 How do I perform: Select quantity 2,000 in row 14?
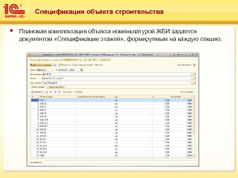click(181, 142)
